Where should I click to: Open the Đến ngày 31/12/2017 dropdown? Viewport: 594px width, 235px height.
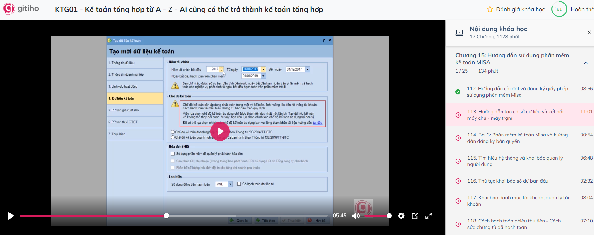[307, 69]
